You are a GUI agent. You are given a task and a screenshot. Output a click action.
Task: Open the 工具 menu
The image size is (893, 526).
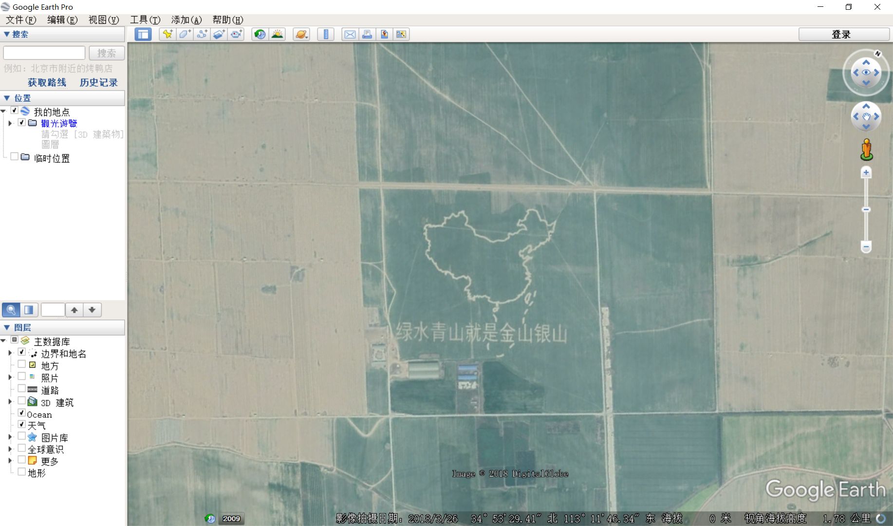point(145,19)
